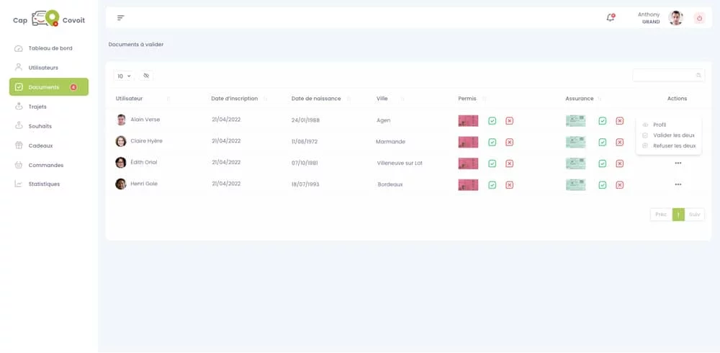The image size is (720, 353).
Task: Open Souhaits section
Action: pos(49,126)
